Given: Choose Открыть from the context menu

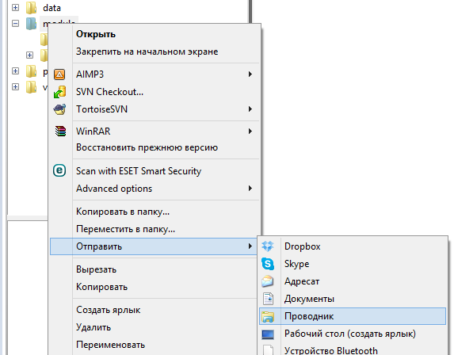Looking at the screenshot, I should click(96, 34).
